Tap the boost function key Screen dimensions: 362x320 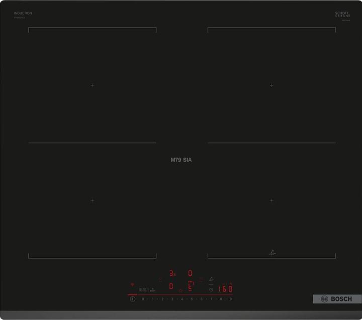pos(152,289)
